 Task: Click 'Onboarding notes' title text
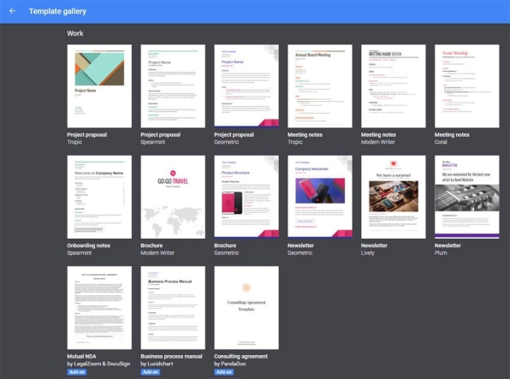click(x=88, y=246)
